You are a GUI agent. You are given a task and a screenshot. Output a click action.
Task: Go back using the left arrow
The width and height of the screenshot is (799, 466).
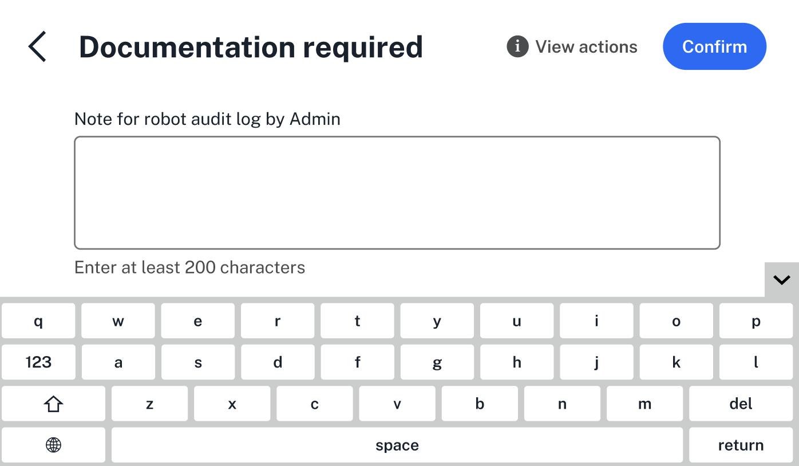pyautogui.click(x=37, y=46)
